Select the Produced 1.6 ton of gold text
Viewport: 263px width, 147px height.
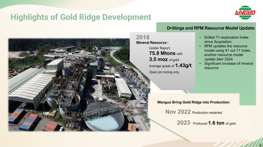pyautogui.click(x=214, y=123)
